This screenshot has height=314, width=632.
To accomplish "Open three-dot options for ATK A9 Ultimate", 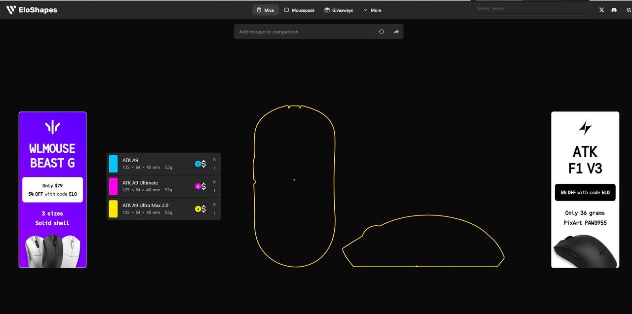I will coord(214,191).
